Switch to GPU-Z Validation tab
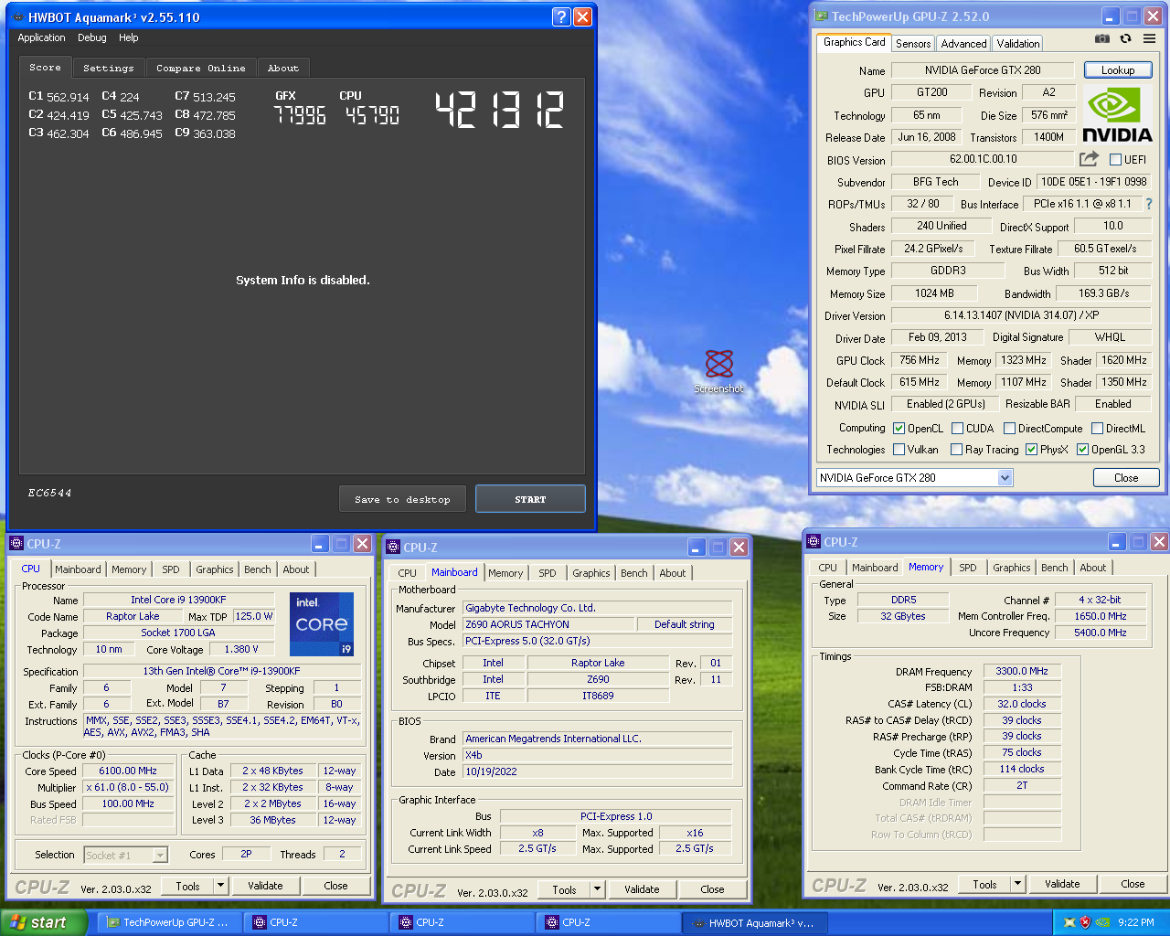Viewport: 1170px width, 936px height. [1017, 43]
